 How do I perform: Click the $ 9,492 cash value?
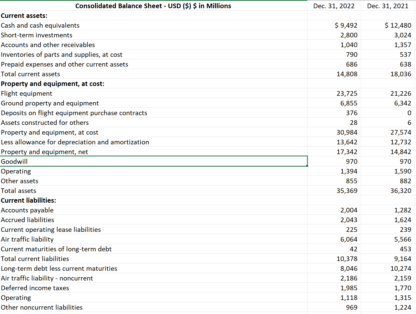coord(346,25)
